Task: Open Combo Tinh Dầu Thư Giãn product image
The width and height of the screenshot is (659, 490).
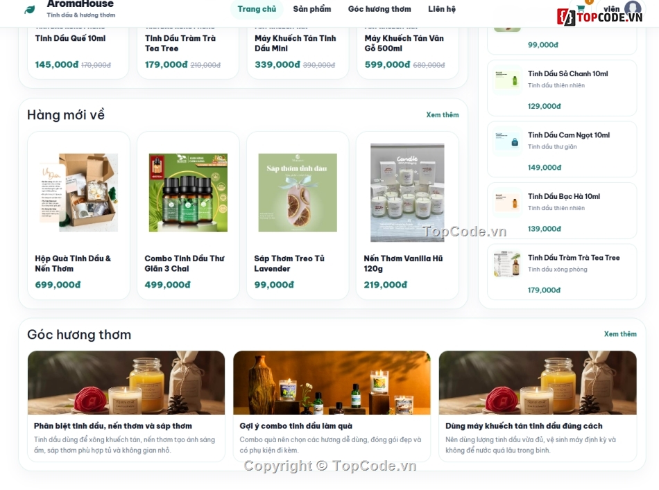Action: tap(188, 192)
